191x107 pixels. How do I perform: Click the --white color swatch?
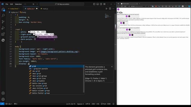(29, 32)
